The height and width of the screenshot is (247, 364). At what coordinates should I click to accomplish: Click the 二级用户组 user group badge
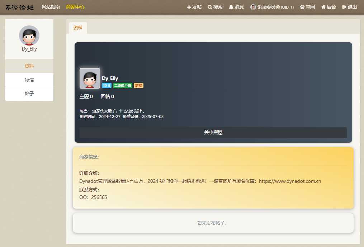pyautogui.click(x=123, y=85)
